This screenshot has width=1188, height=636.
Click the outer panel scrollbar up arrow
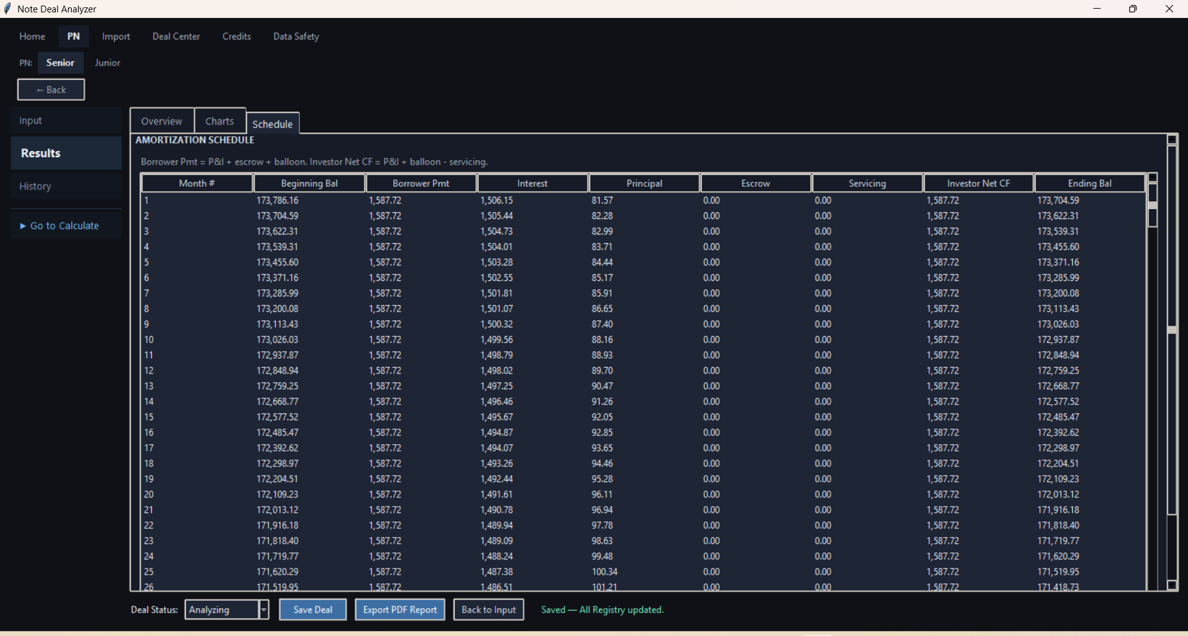coord(1172,139)
